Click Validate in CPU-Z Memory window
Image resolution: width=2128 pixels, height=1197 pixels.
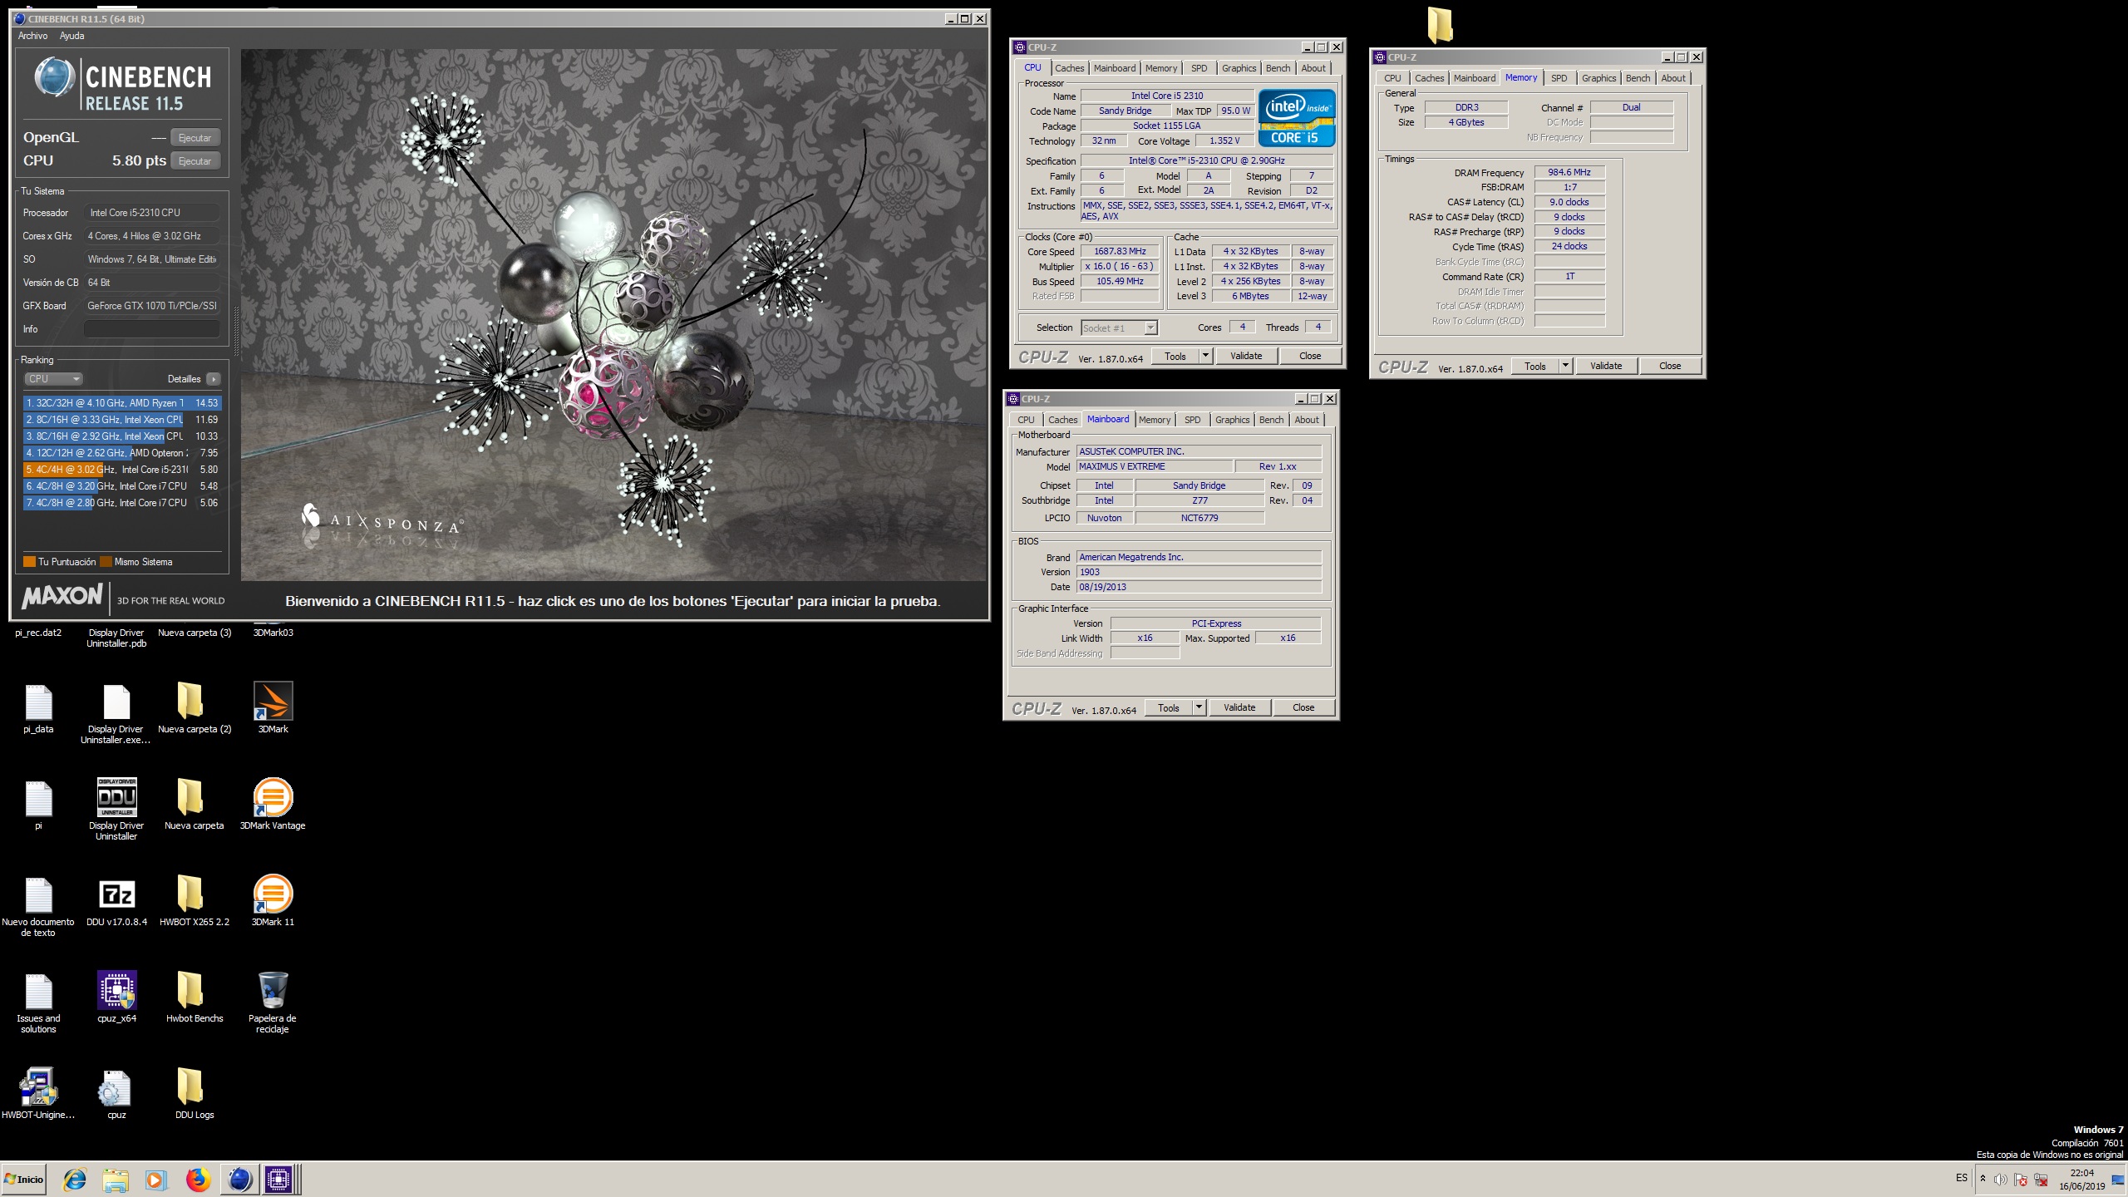coord(1606,366)
